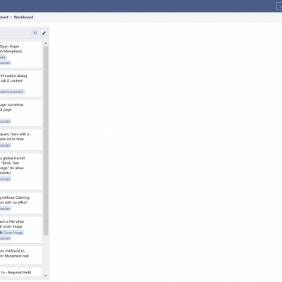The height and width of the screenshot is (282, 282).
Task: Open the 'page: somehow' task card
Action: click(x=21, y=113)
